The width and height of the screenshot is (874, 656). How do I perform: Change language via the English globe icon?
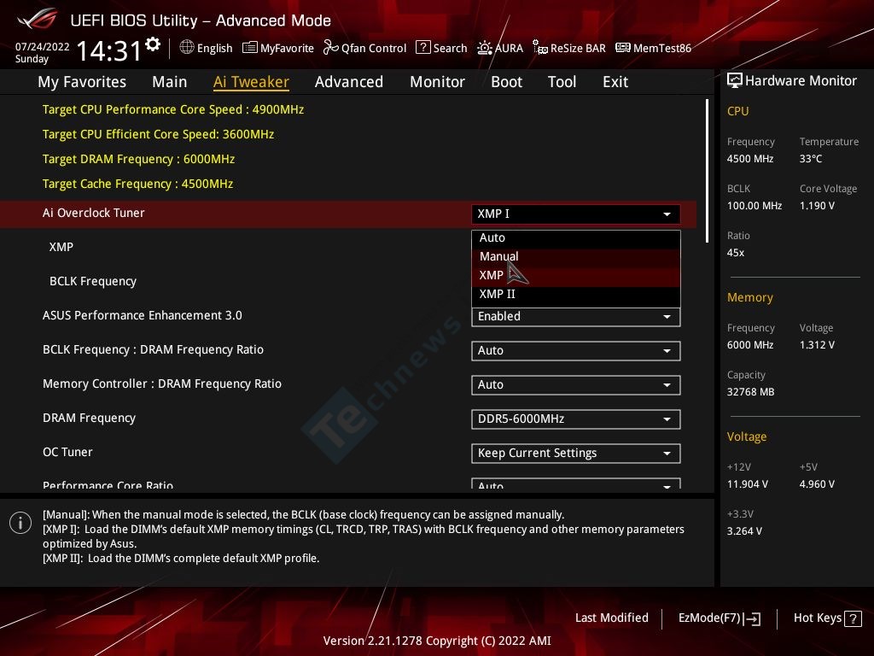point(187,48)
